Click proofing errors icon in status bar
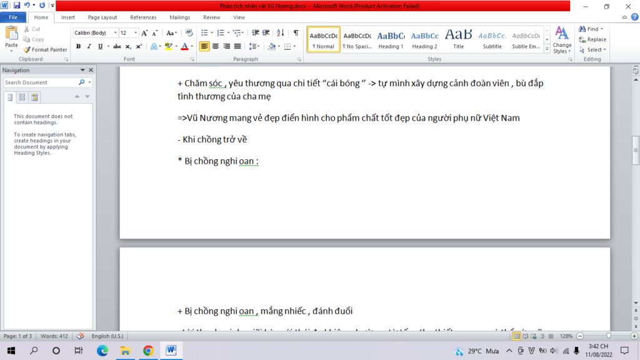Image resolution: width=640 pixels, height=360 pixels. click(81, 336)
